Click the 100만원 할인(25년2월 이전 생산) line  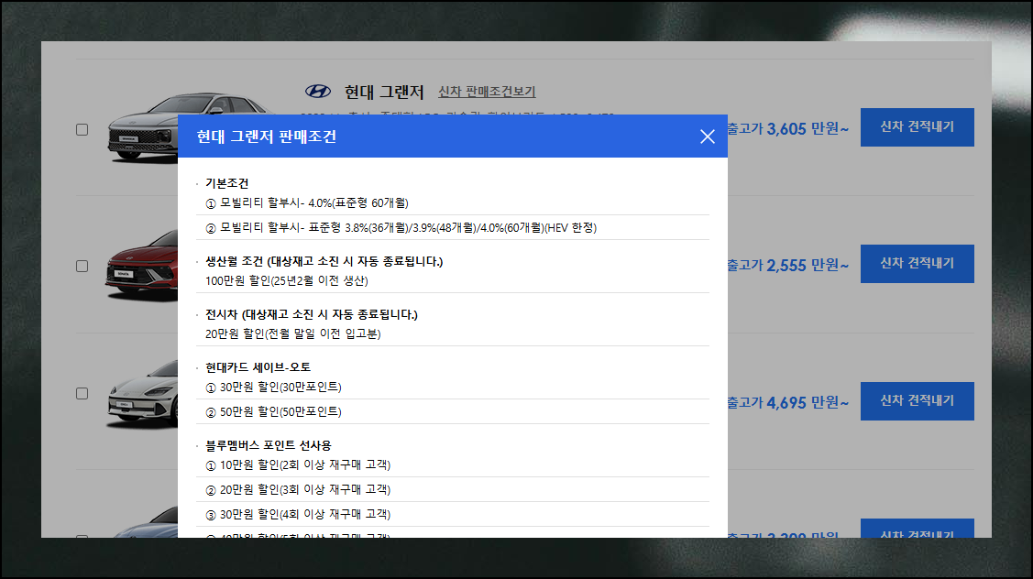pos(287,280)
